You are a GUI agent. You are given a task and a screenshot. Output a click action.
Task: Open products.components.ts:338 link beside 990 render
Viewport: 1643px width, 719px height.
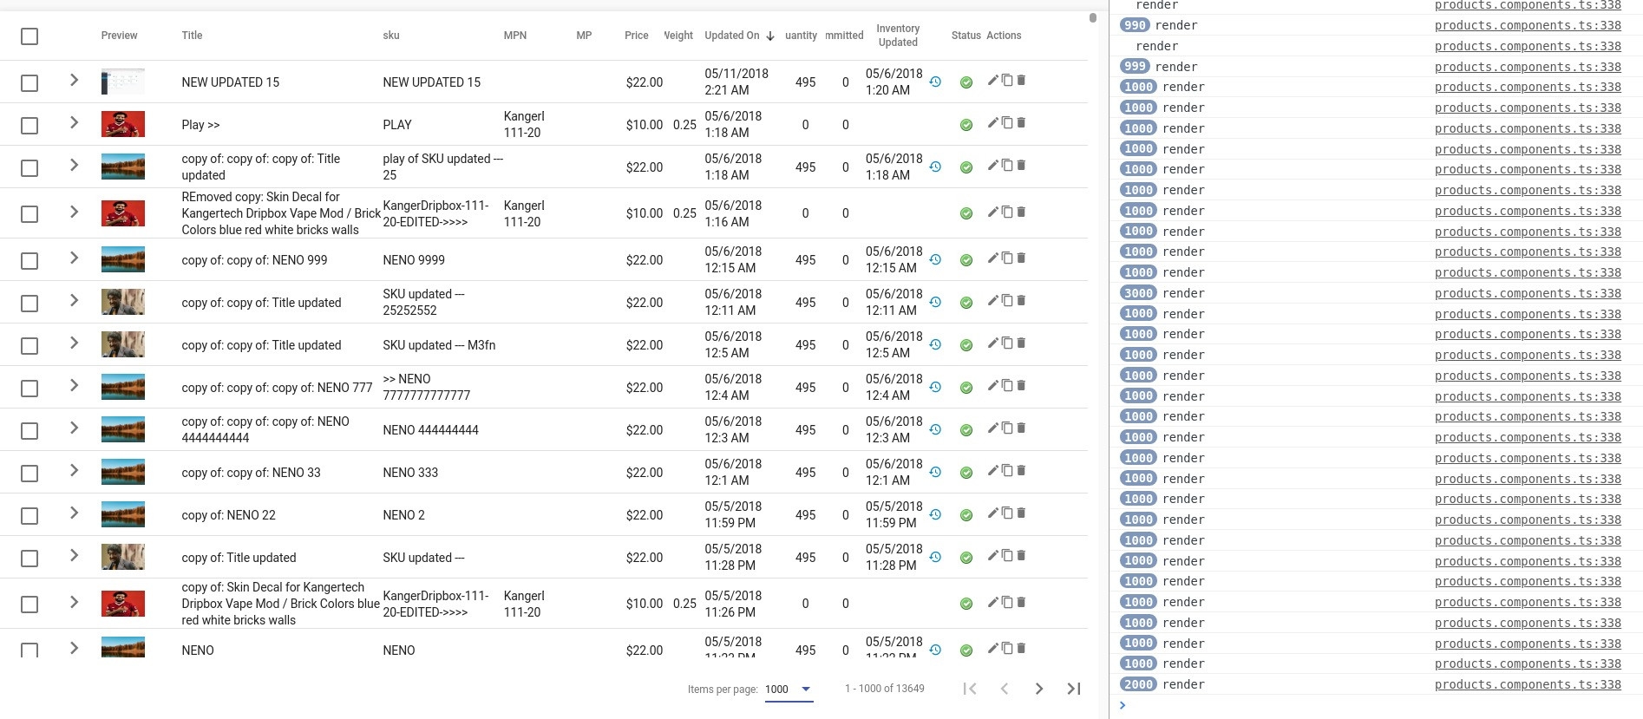1528,25
